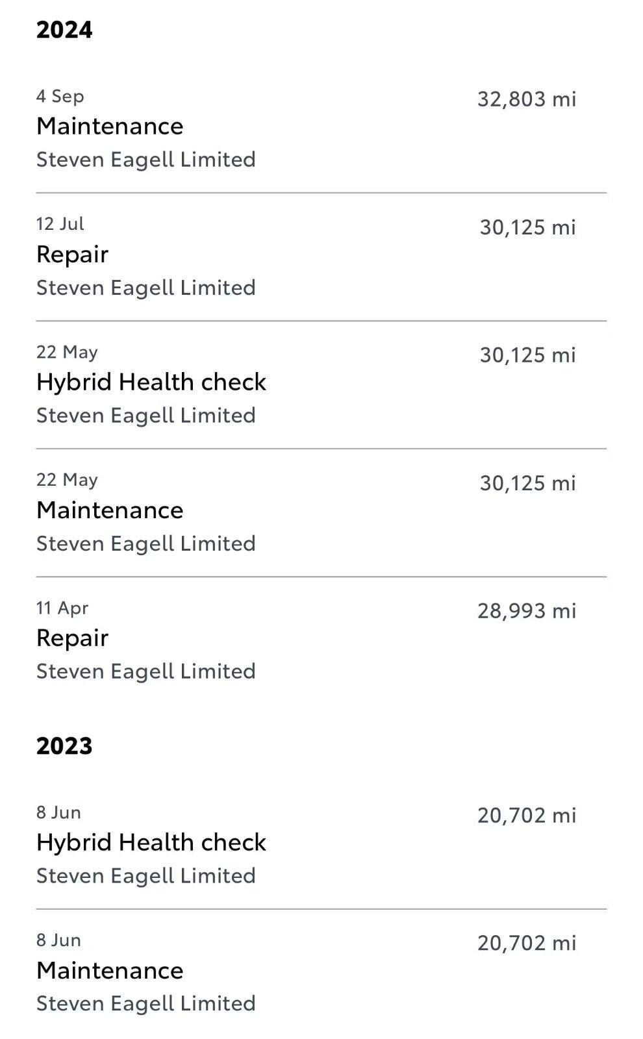Select the 22 May Hybrid Health check
This screenshot has width=643, height=1039.
151,382
